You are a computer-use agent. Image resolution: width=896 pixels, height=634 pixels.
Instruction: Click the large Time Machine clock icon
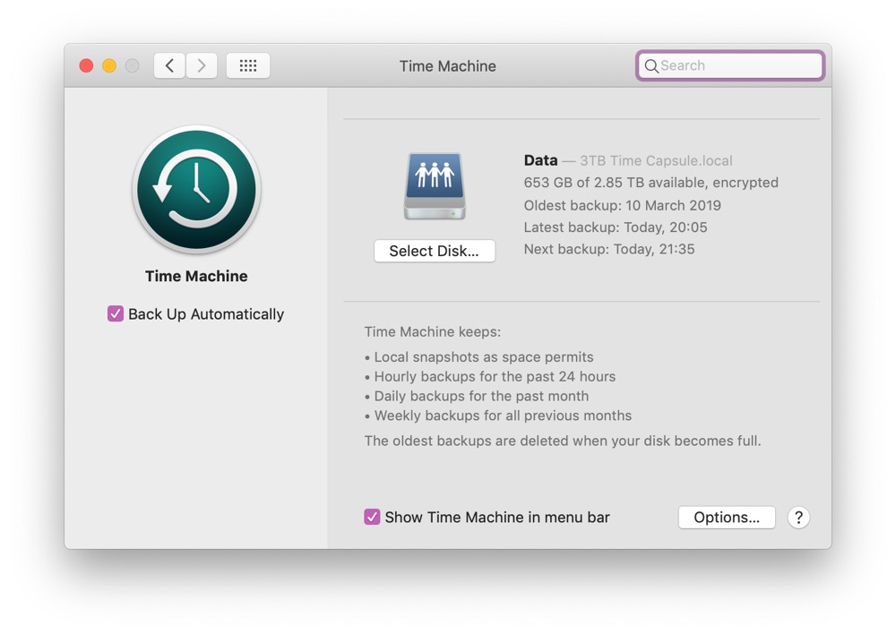point(196,190)
